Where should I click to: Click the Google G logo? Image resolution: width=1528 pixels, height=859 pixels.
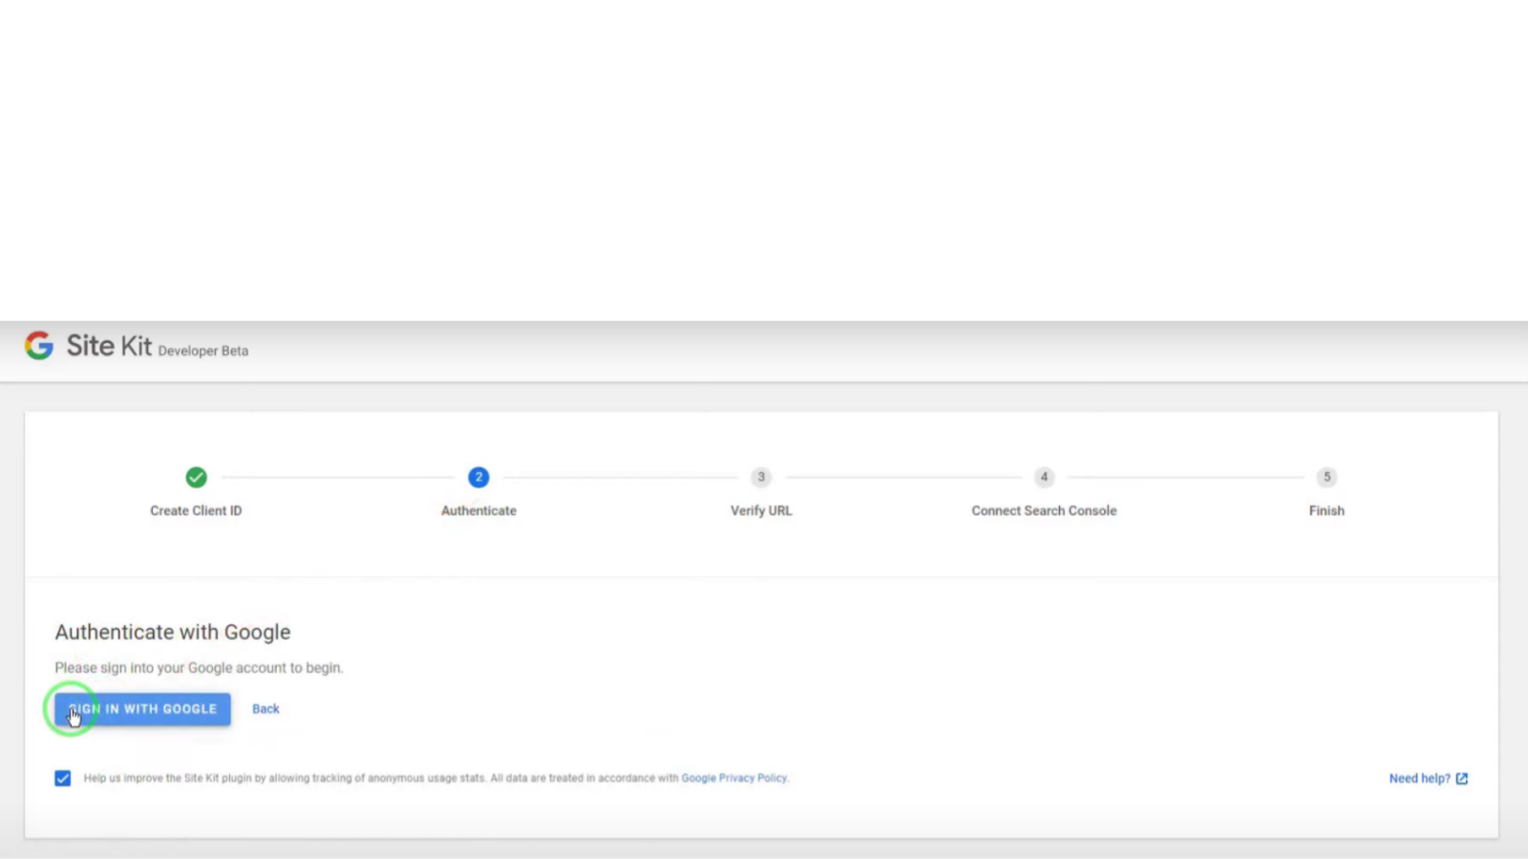39,346
